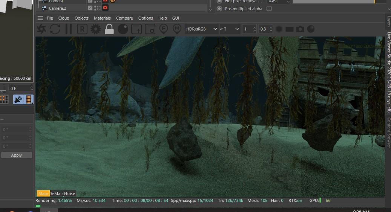Open the Content Browser side tab
The width and height of the screenshot is (391, 212).
pyautogui.click(x=388, y=132)
